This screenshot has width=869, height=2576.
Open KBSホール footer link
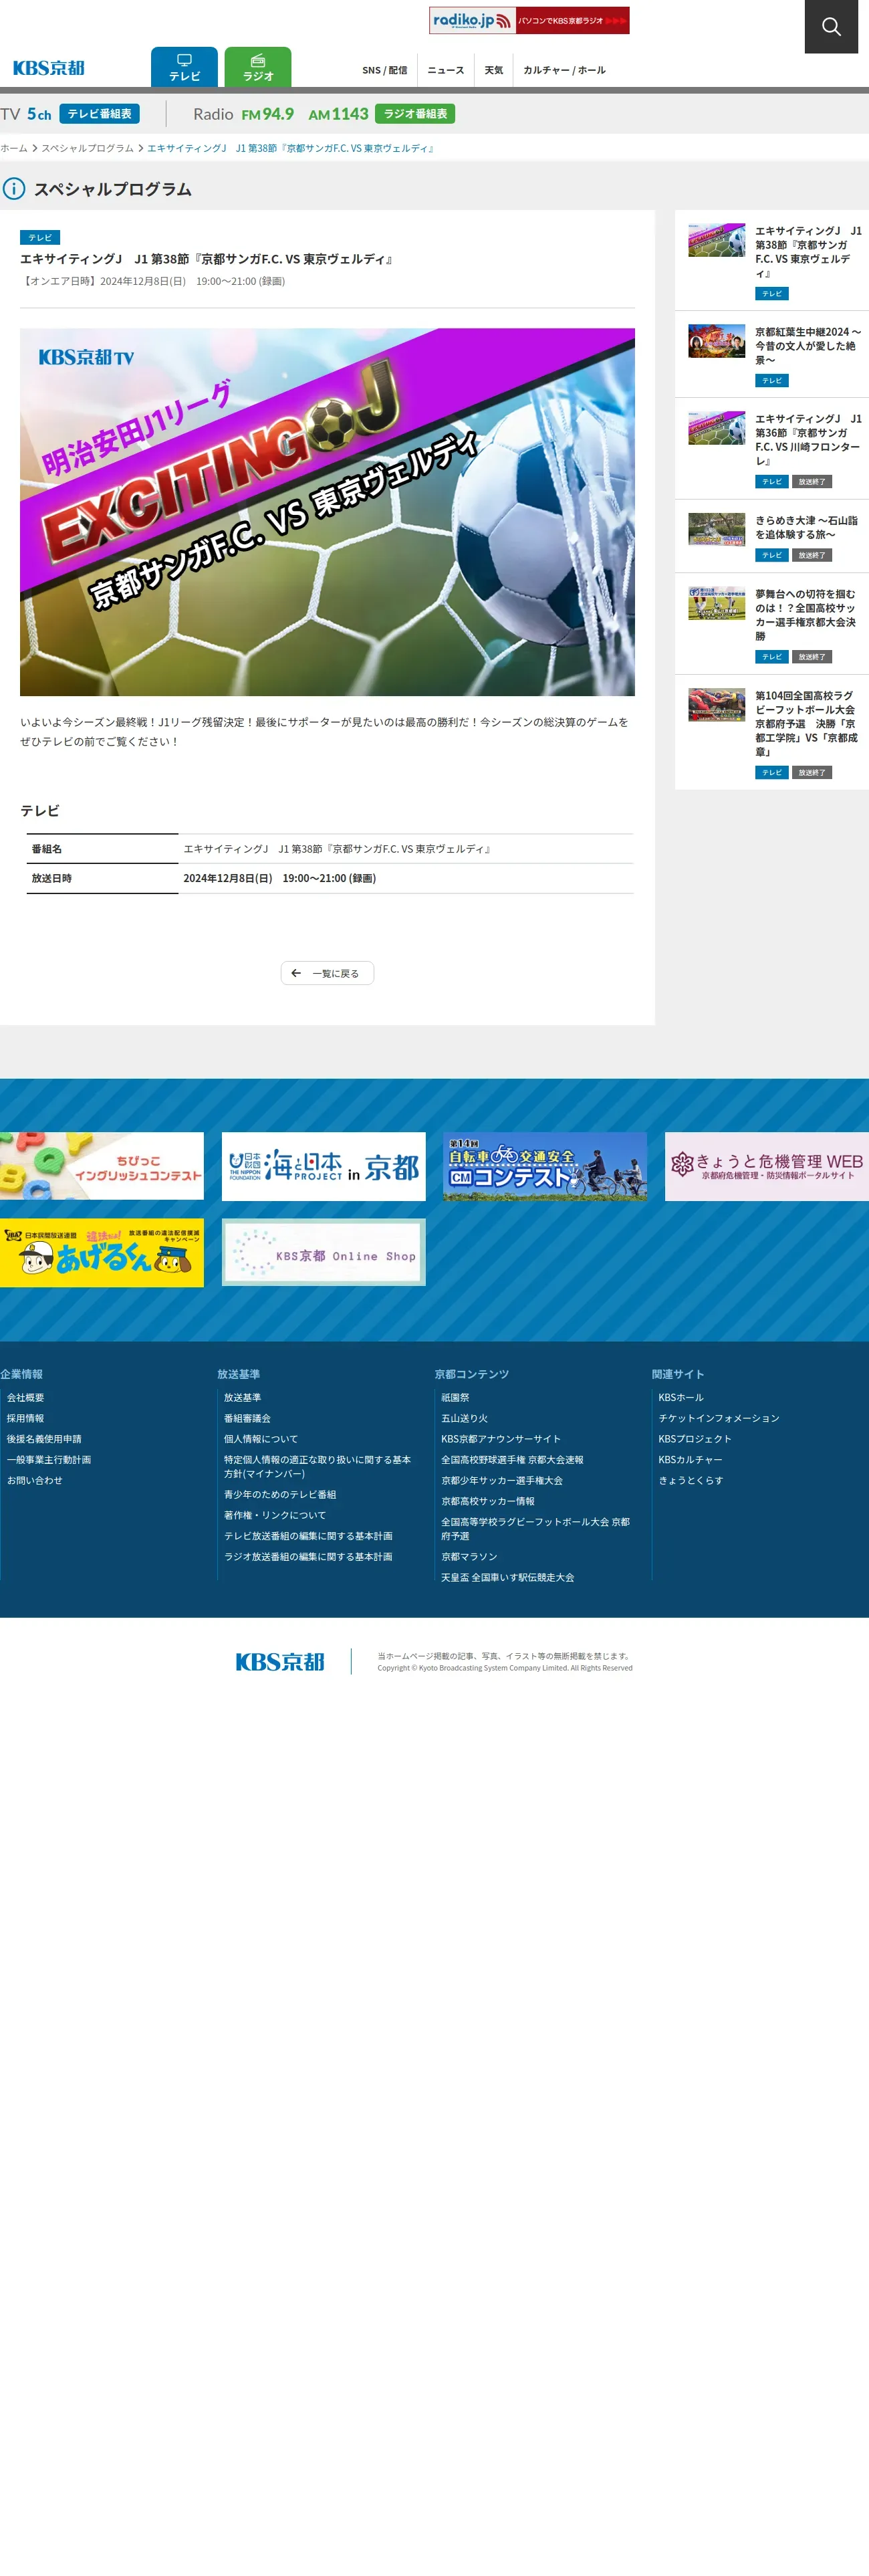coord(681,1397)
